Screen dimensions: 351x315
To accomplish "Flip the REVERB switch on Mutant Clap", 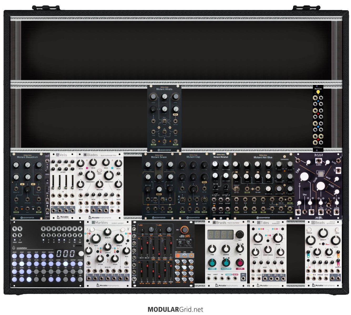I will click(x=182, y=200).
